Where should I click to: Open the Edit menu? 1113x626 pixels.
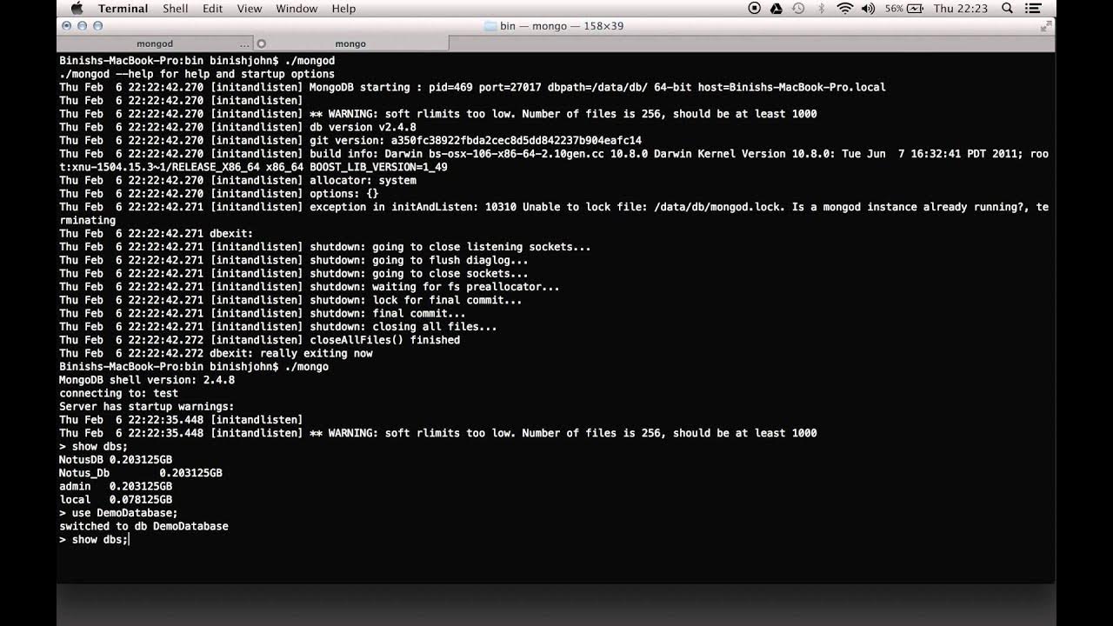(x=212, y=9)
